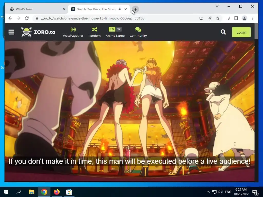
Task: Switch anime names to EN
Action: [x=112, y=29]
